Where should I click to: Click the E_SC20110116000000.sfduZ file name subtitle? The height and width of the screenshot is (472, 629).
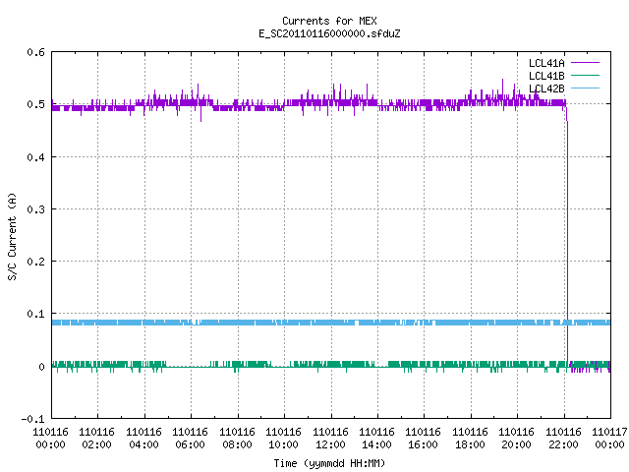click(329, 33)
